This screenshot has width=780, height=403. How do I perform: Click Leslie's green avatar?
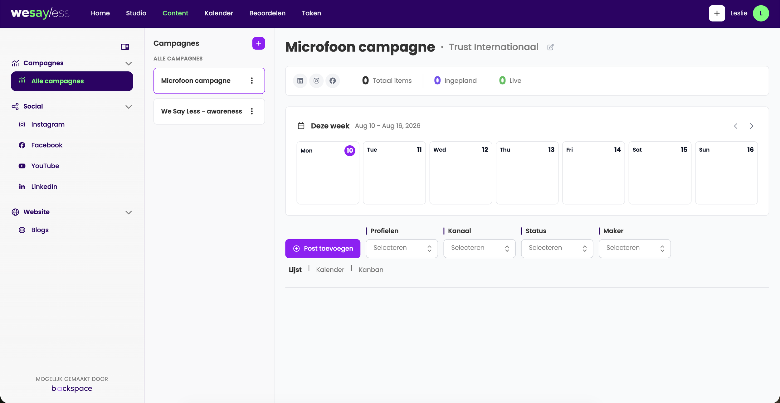click(x=761, y=13)
